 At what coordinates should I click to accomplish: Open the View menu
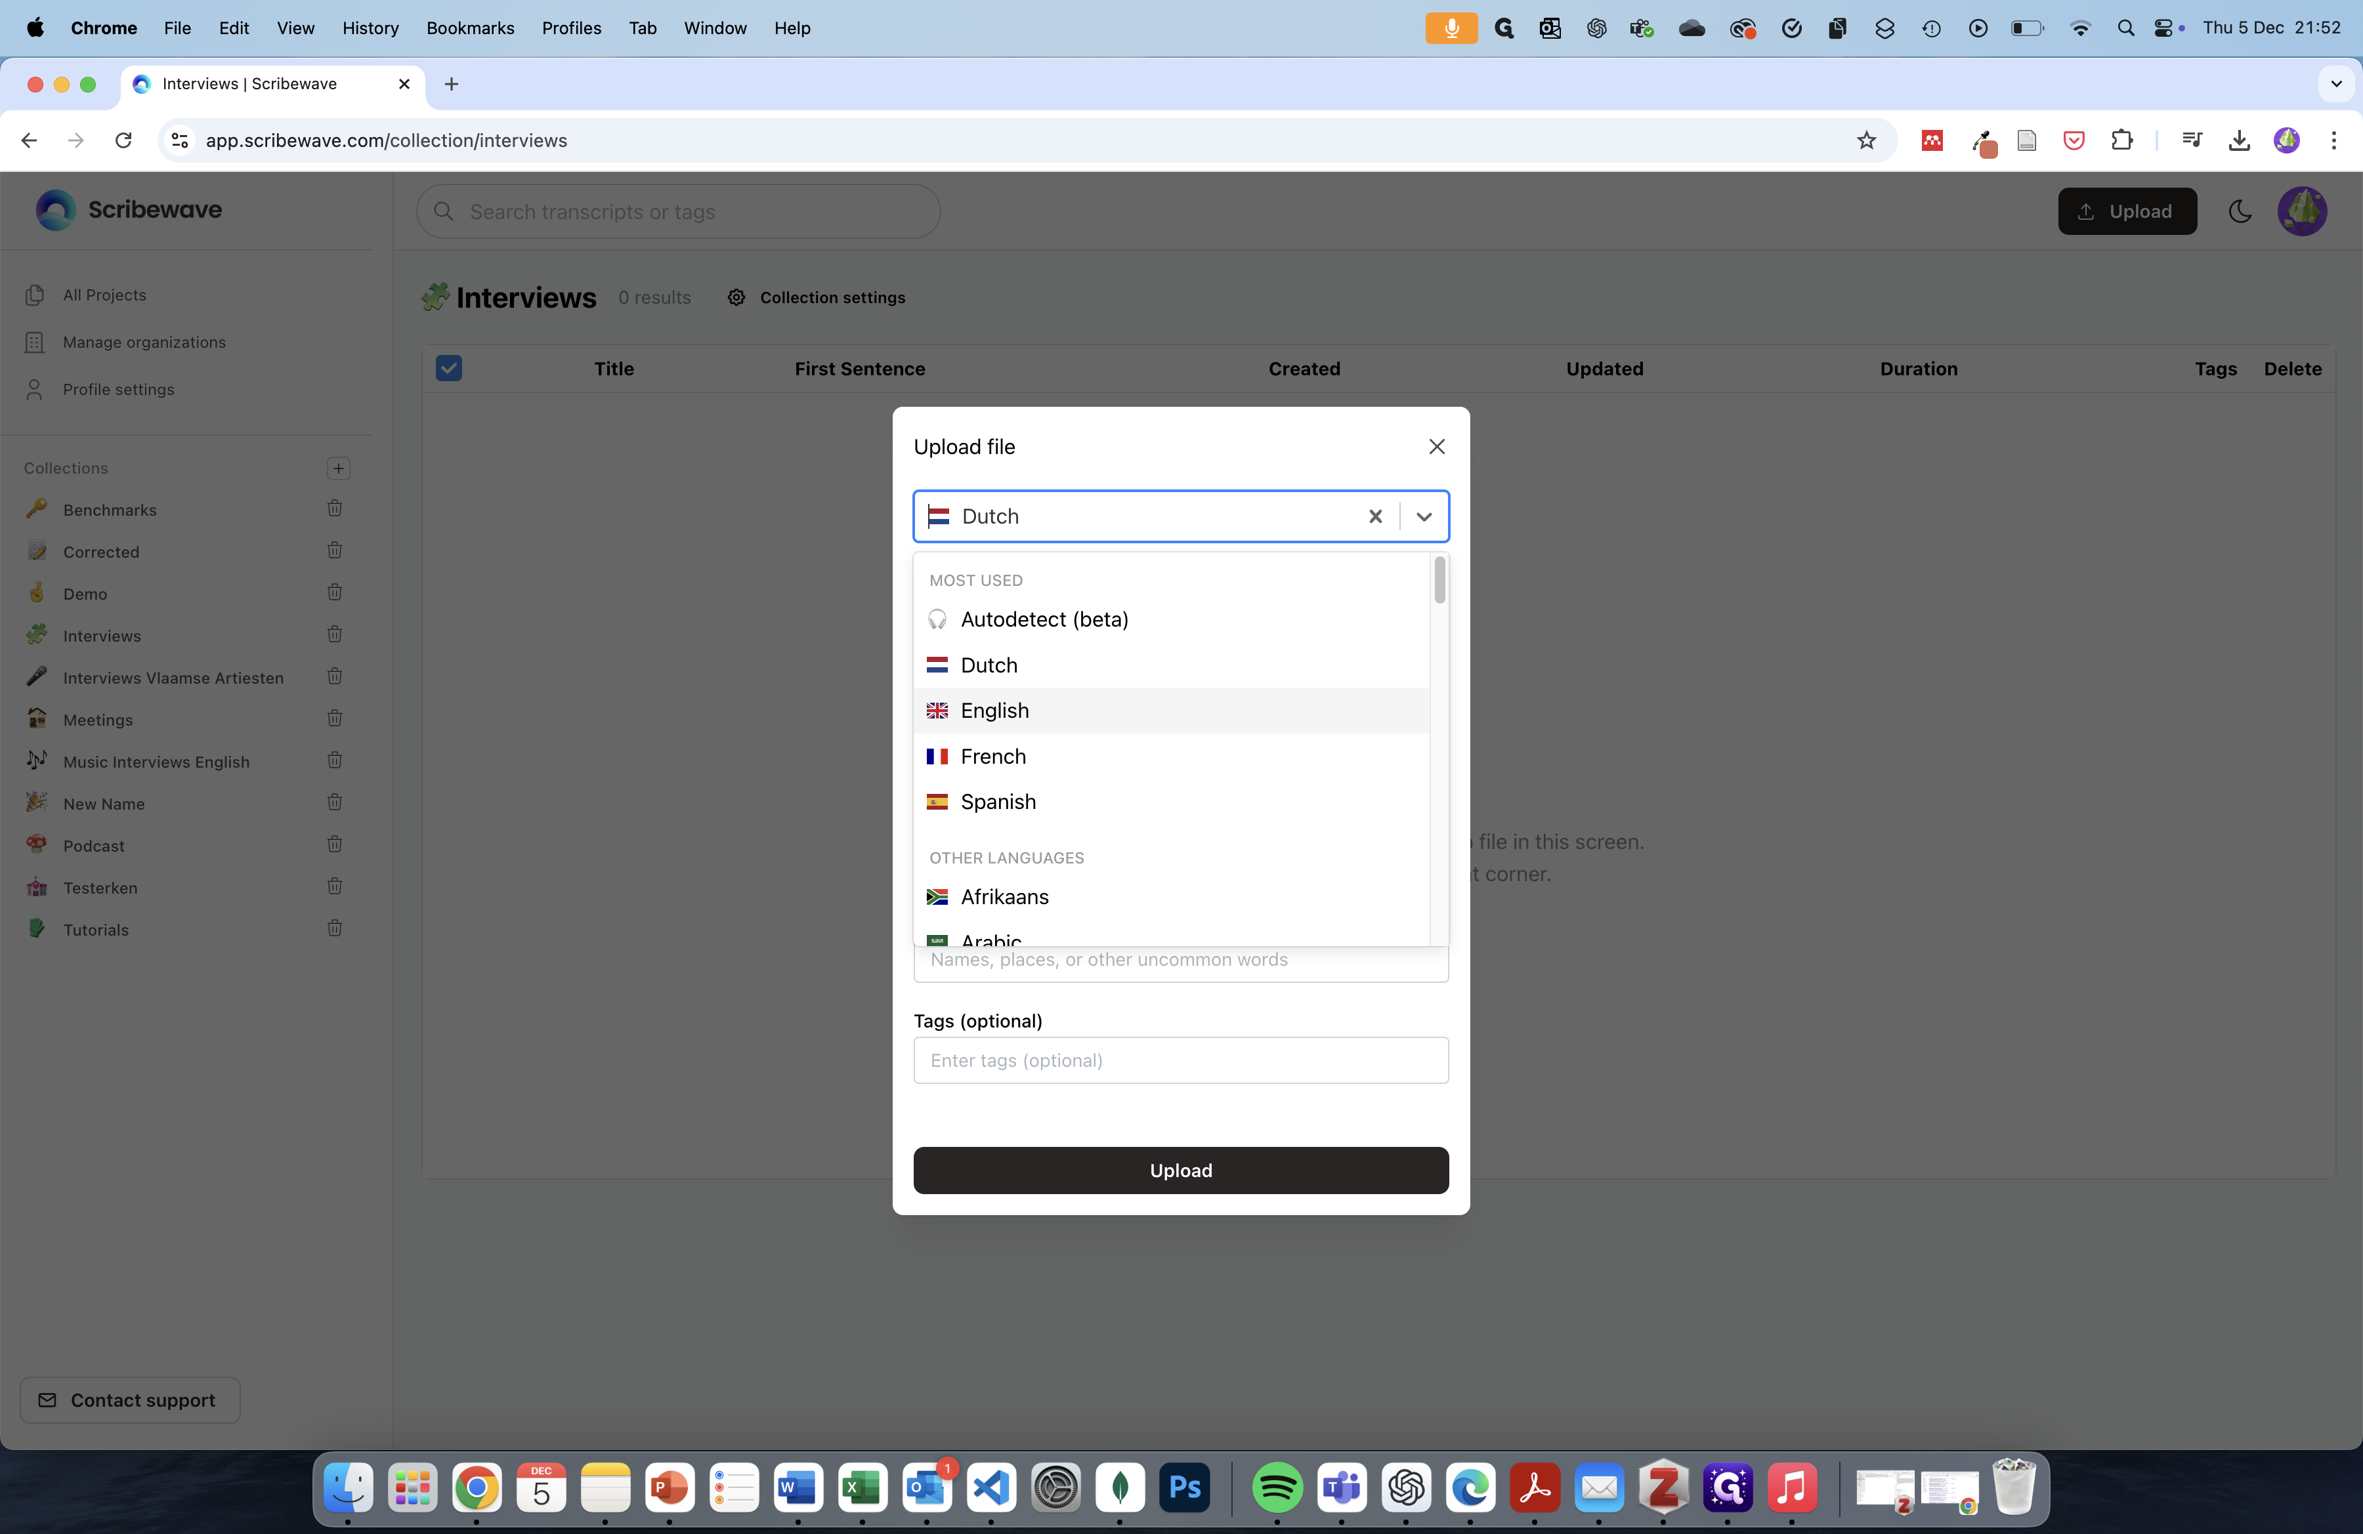(295, 28)
